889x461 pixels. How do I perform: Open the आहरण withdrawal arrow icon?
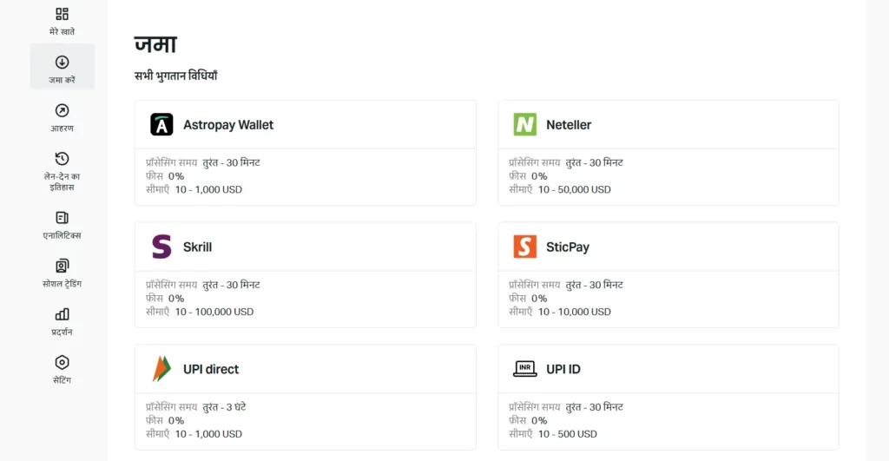(x=62, y=110)
